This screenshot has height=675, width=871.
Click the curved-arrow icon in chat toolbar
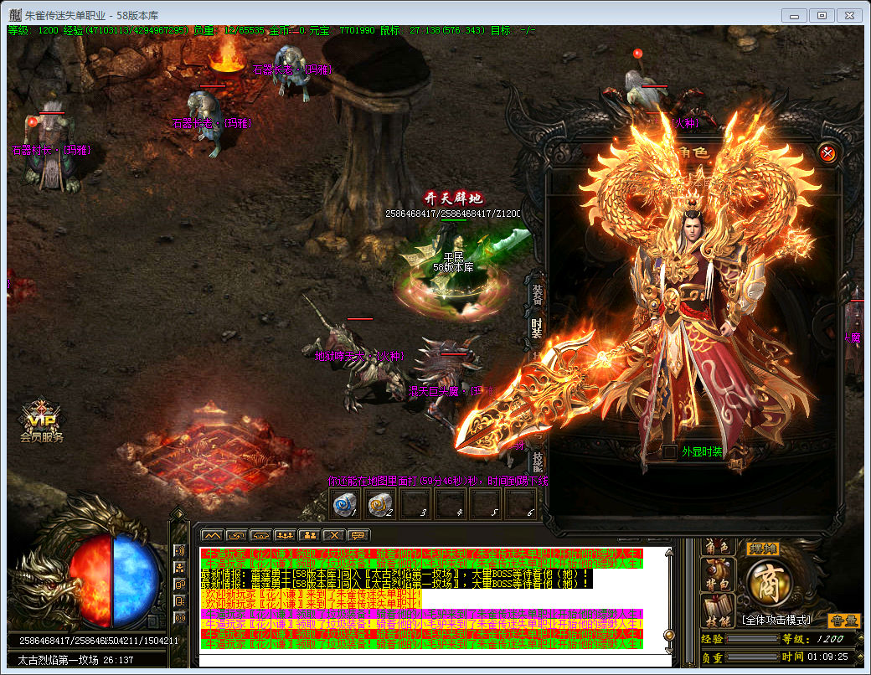[236, 535]
